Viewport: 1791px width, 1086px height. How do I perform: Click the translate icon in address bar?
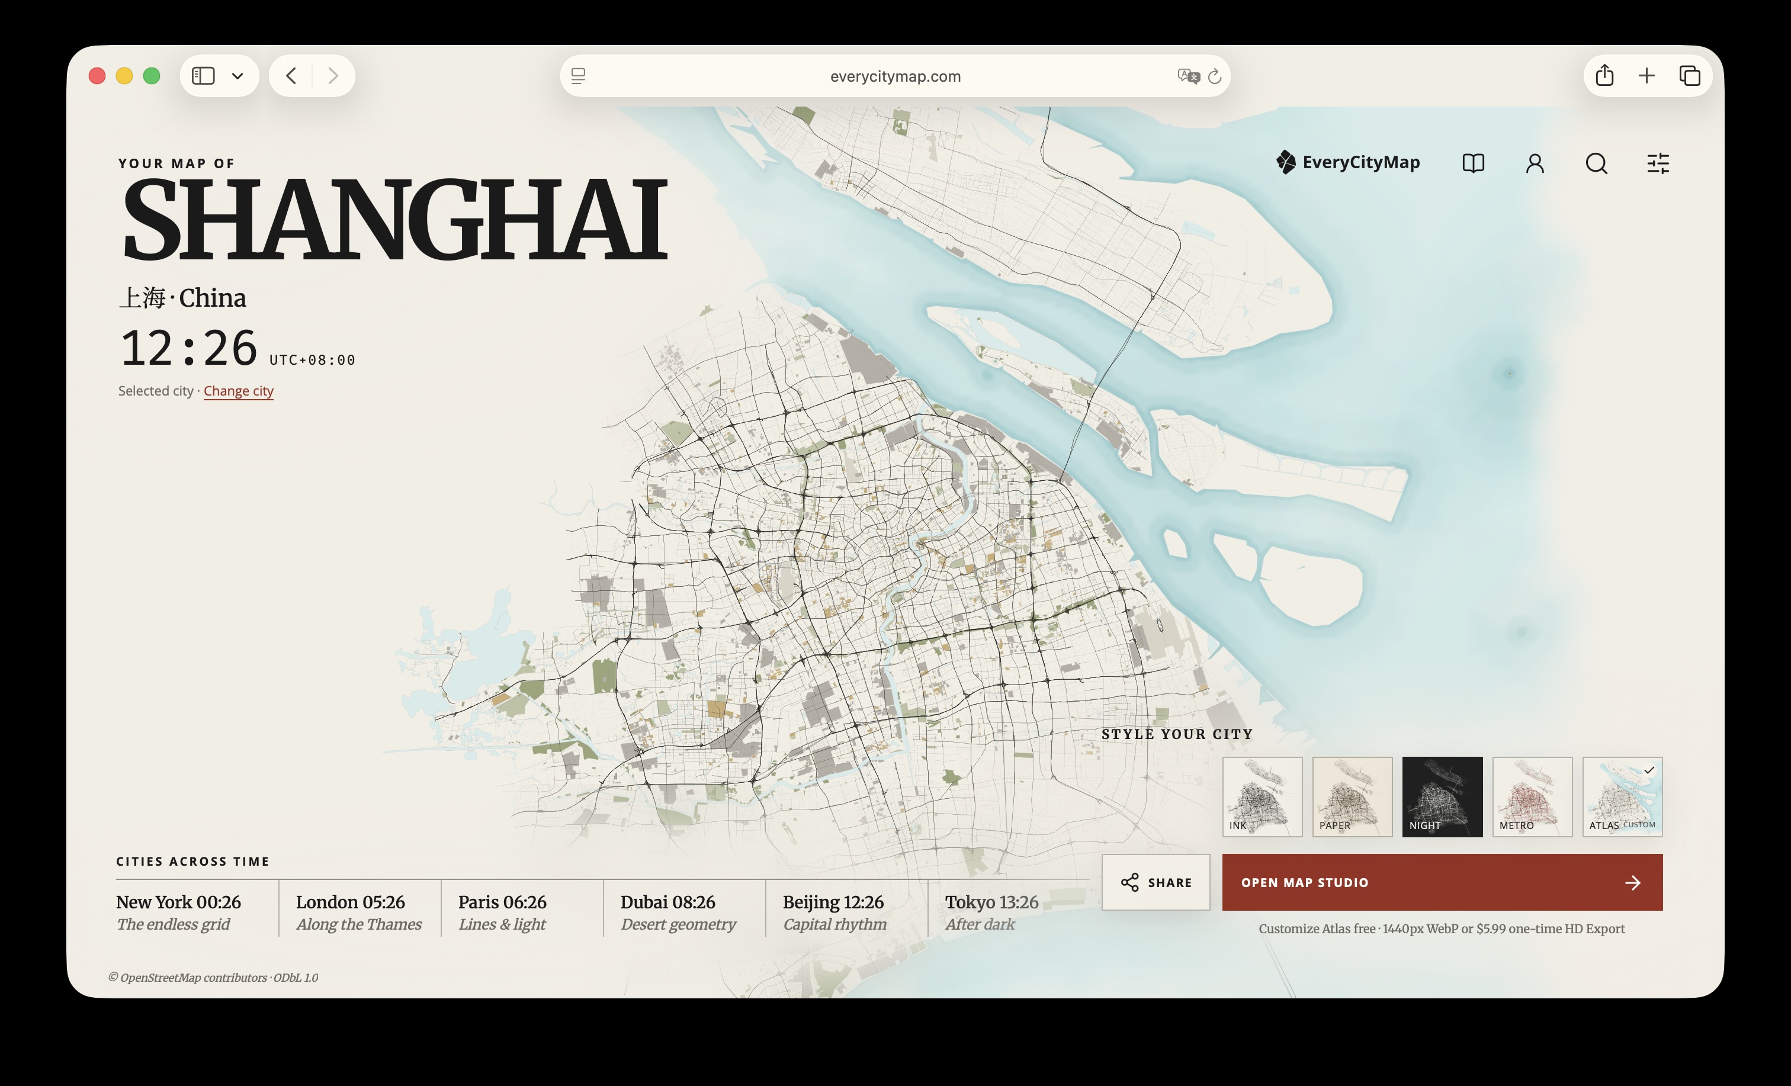pos(1189,76)
